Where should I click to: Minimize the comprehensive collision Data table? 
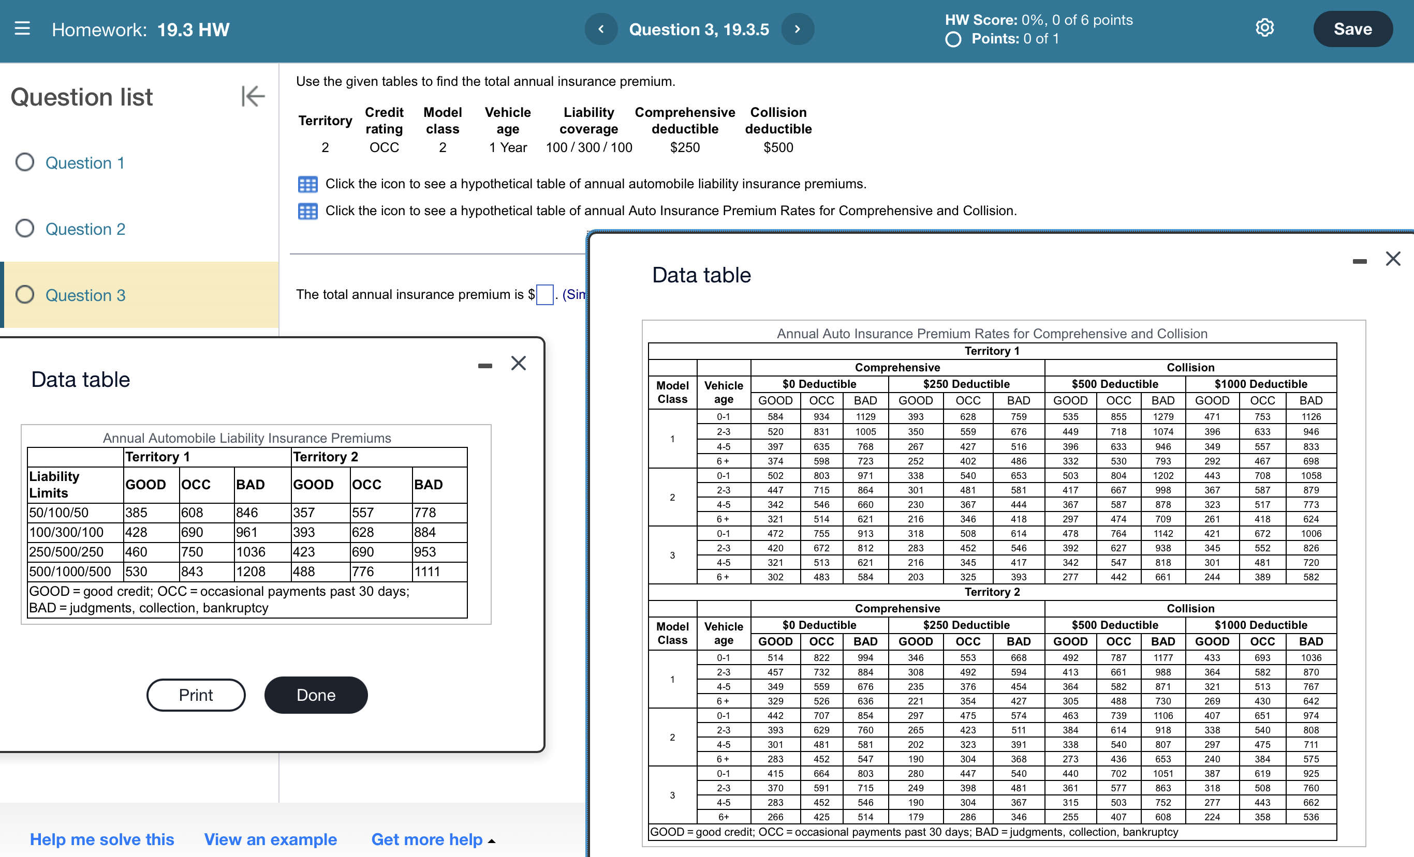click(x=1359, y=262)
